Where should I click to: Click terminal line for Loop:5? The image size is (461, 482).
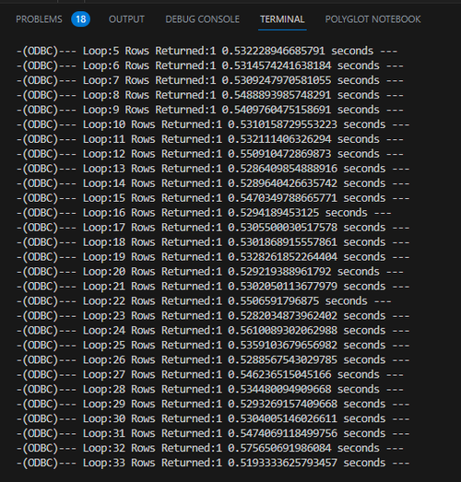click(207, 51)
